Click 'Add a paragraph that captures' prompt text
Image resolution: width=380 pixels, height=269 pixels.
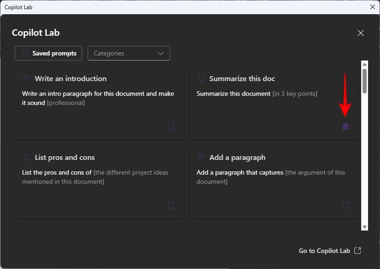(x=240, y=172)
